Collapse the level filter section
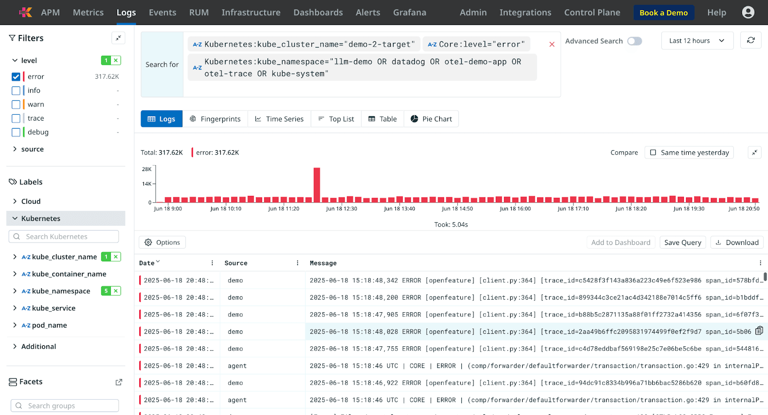The image size is (768, 415). coord(15,61)
